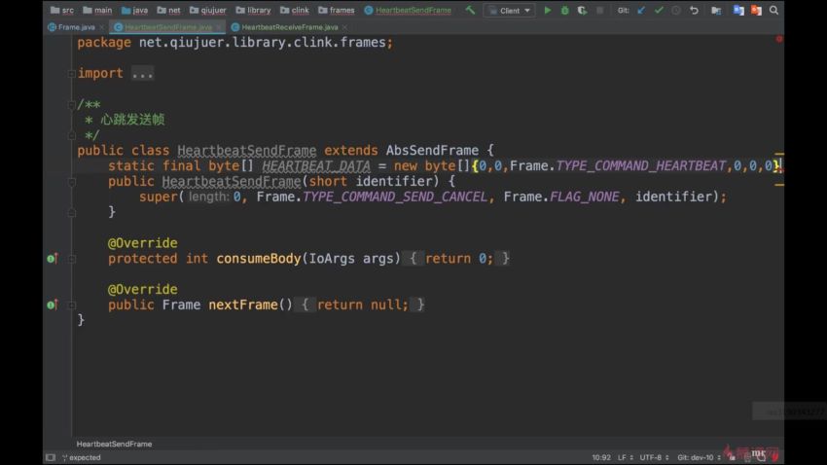This screenshot has width=827, height=465.
Task: Open the HeartbeatReceiveFrame.java tab
Action: pos(288,27)
